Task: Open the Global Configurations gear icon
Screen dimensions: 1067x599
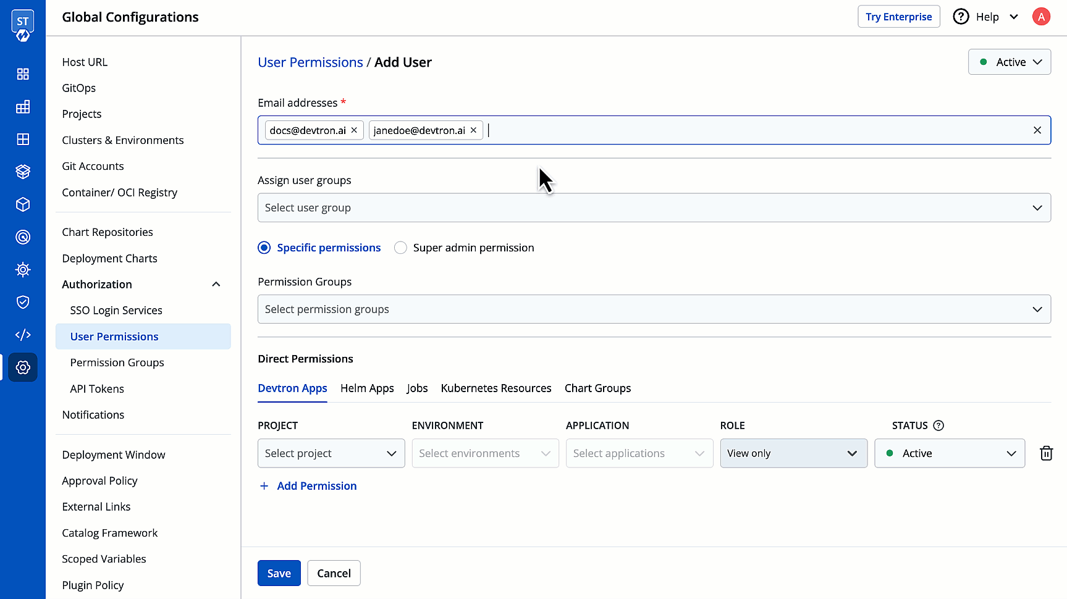Action: 23,367
